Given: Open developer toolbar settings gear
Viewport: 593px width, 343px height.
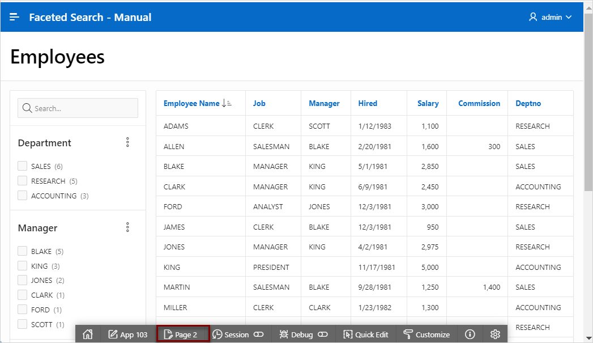Looking at the screenshot, I should tap(495, 334).
